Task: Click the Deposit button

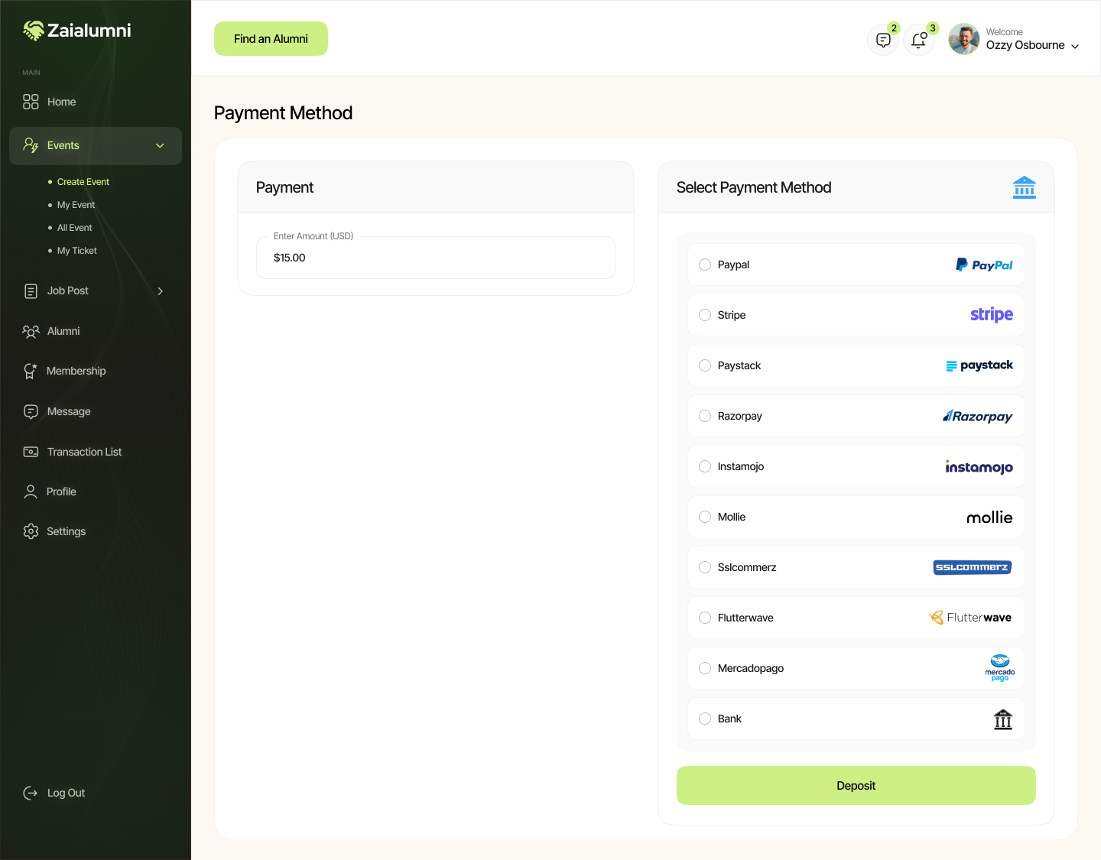Action: pos(856,785)
